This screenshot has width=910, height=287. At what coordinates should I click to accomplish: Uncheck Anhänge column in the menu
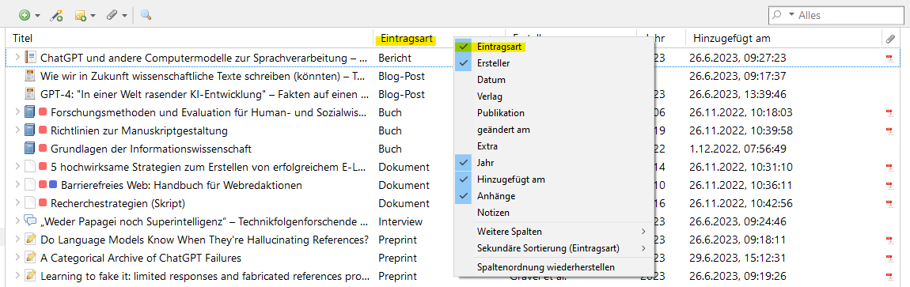pos(554,196)
